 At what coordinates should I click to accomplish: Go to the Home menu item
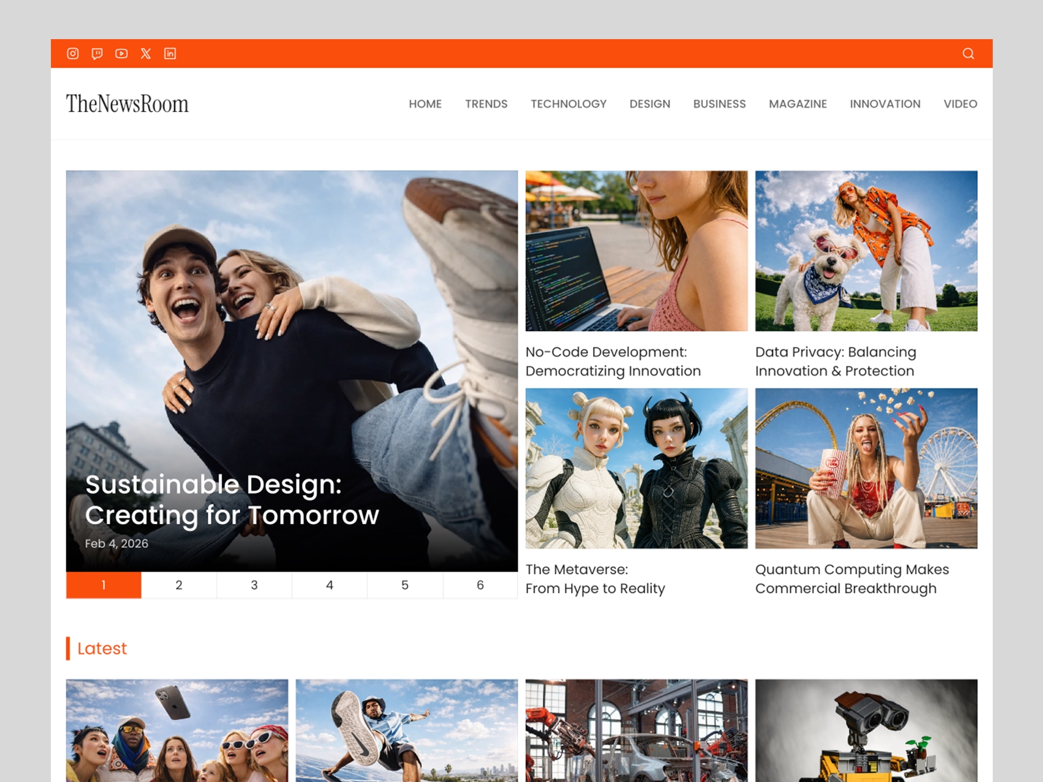click(x=425, y=104)
